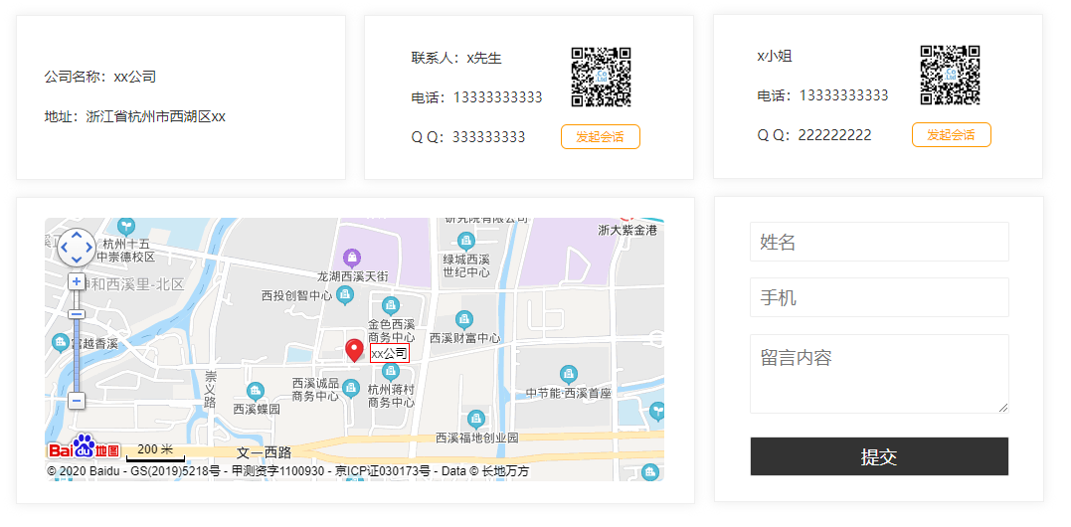Pan the map down with the arrow control
Image resolution: width=1071 pixels, height=527 pixels.
[77, 260]
